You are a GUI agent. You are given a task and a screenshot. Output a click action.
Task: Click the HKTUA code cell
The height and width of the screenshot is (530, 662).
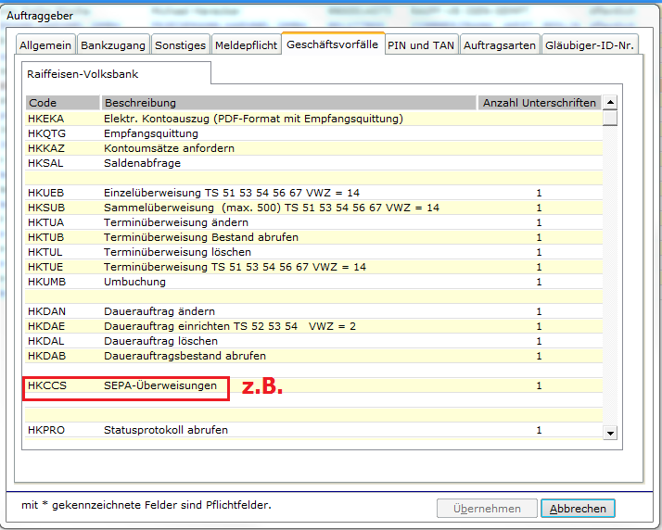[45, 222]
